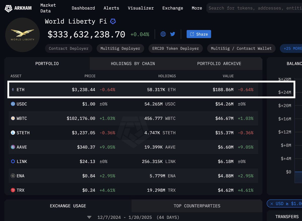Sort by the VALUE column header
The image size is (302, 221).
[228, 76]
